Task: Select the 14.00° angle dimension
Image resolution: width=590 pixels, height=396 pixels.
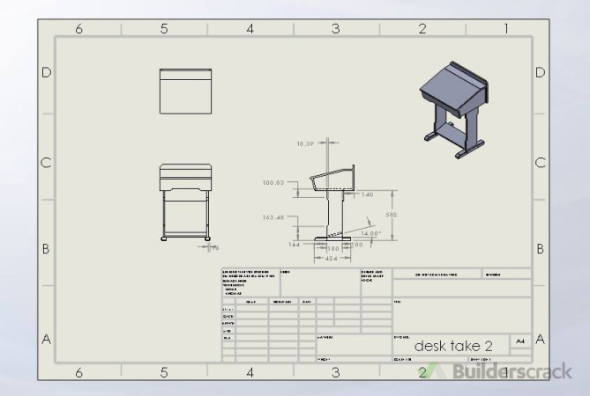Action: click(x=371, y=233)
